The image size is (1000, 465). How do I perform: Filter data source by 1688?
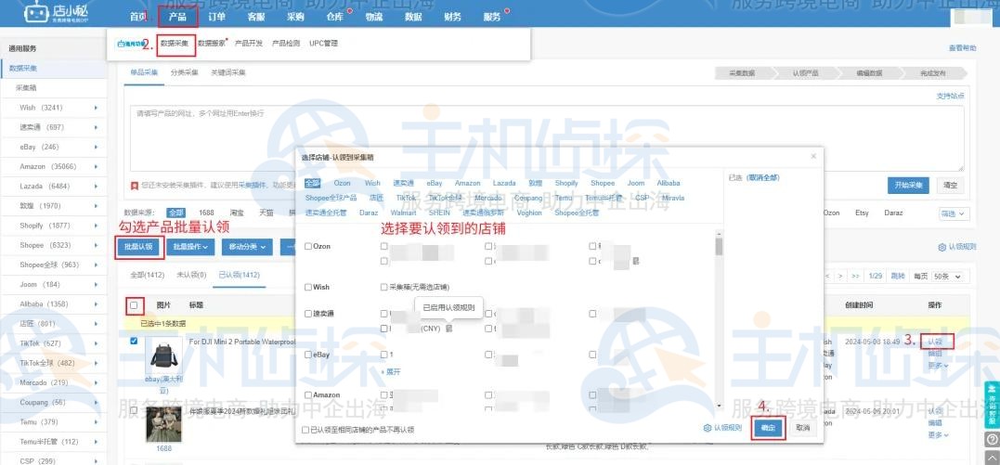click(x=206, y=213)
